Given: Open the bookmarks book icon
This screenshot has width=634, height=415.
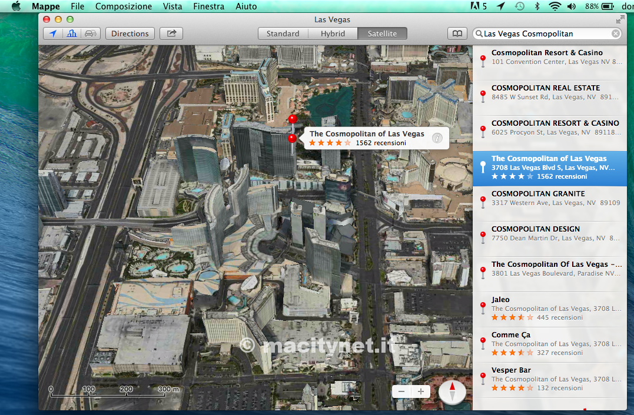Looking at the screenshot, I should click(x=457, y=34).
